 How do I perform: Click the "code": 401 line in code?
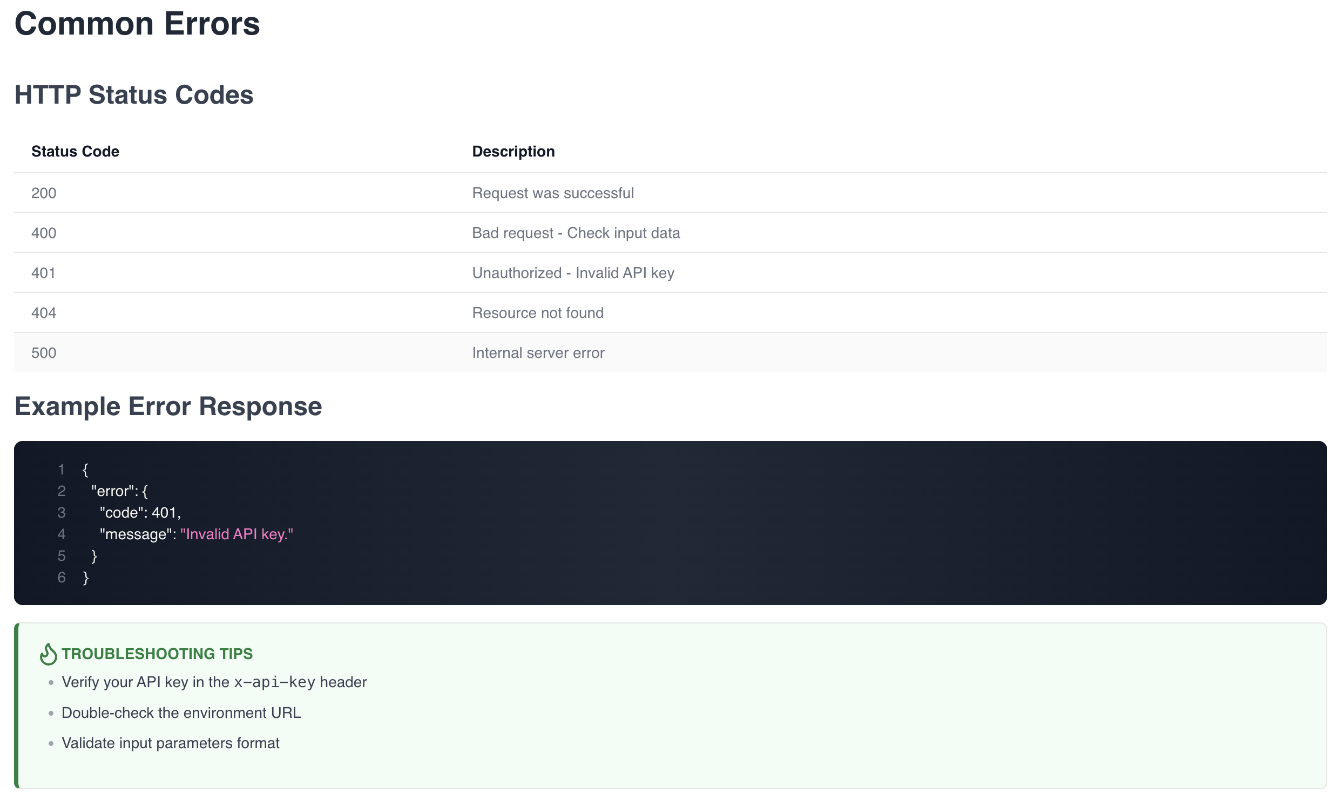click(x=140, y=513)
